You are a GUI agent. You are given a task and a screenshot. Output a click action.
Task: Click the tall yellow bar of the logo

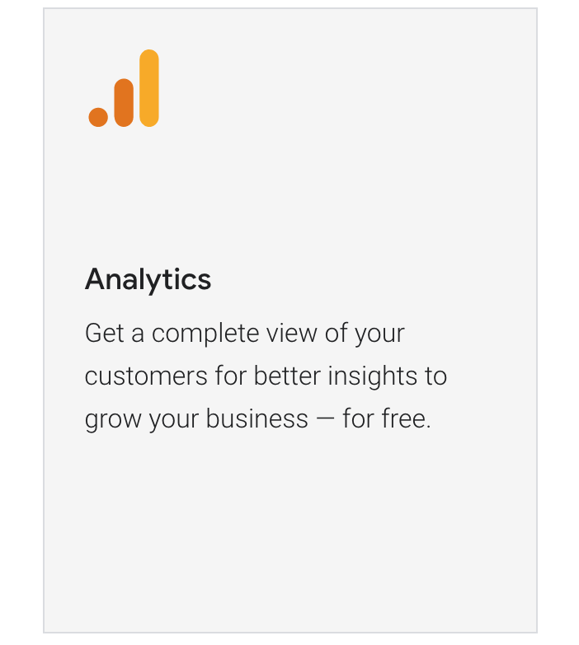149,88
